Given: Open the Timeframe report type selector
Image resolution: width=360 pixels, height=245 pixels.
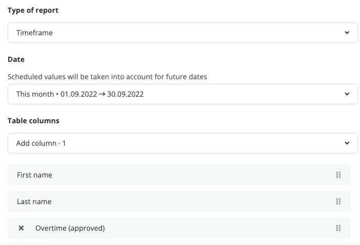Looking at the screenshot, I should (x=183, y=33).
